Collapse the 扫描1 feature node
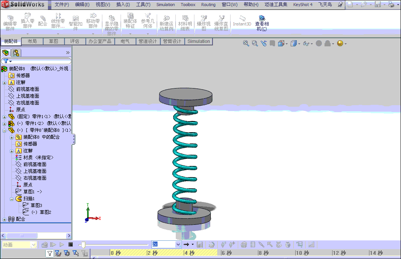The width and height of the screenshot is (401, 259). click(x=11, y=199)
